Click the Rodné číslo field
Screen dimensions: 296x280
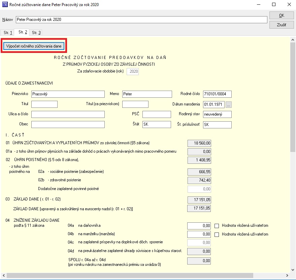coord(217,94)
